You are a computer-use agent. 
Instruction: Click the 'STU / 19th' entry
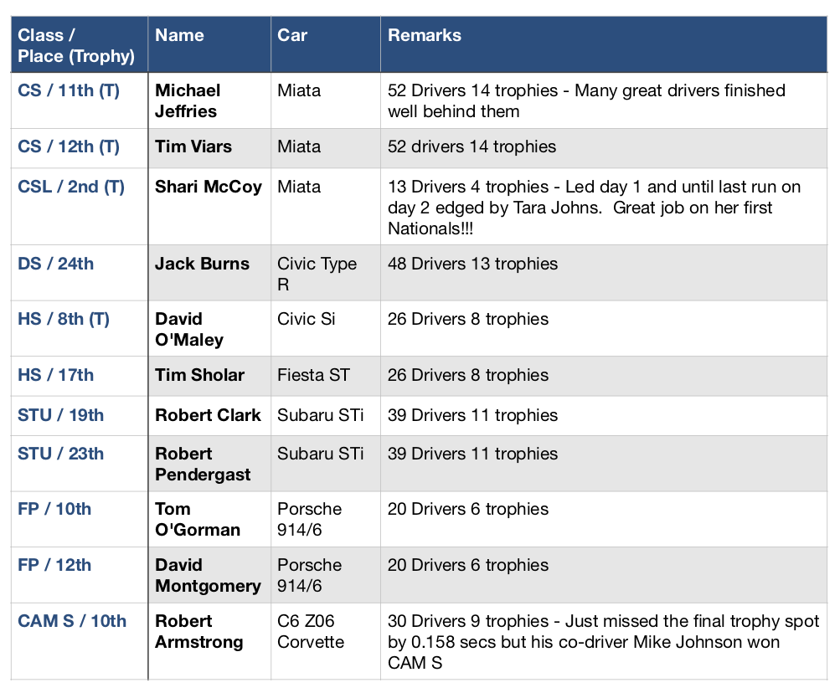[60, 415]
